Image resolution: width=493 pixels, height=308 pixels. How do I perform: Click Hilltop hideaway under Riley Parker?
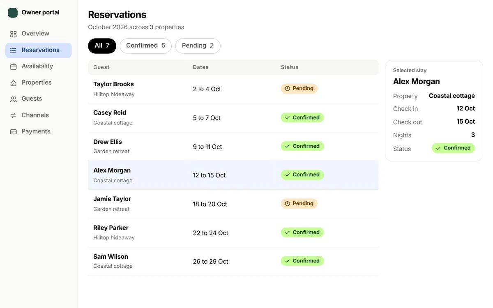point(114,238)
